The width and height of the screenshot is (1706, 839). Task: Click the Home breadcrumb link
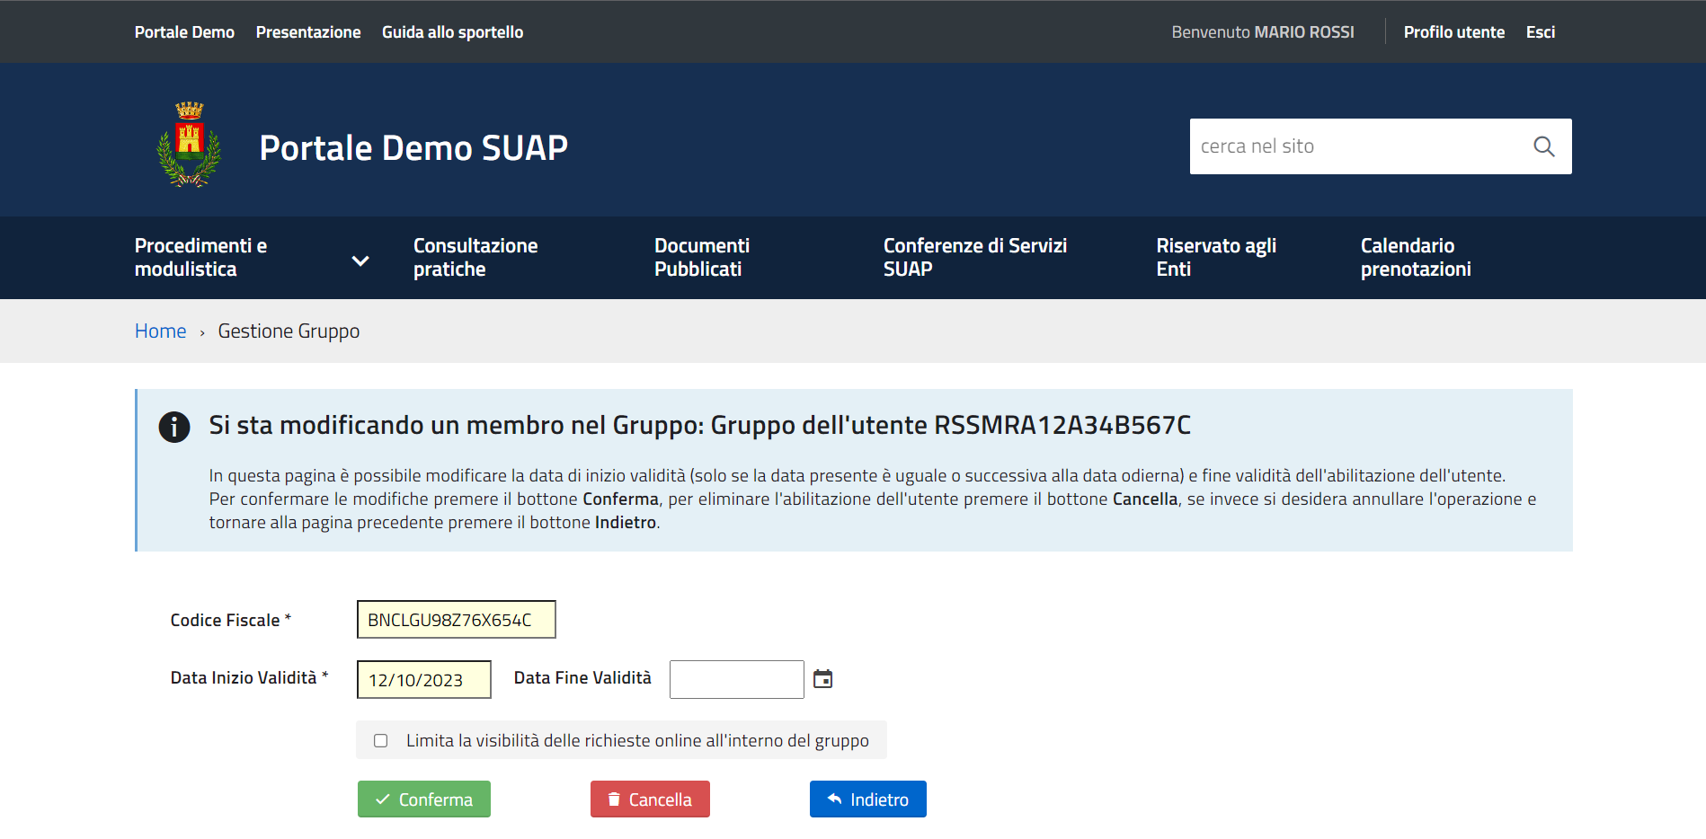[160, 331]
